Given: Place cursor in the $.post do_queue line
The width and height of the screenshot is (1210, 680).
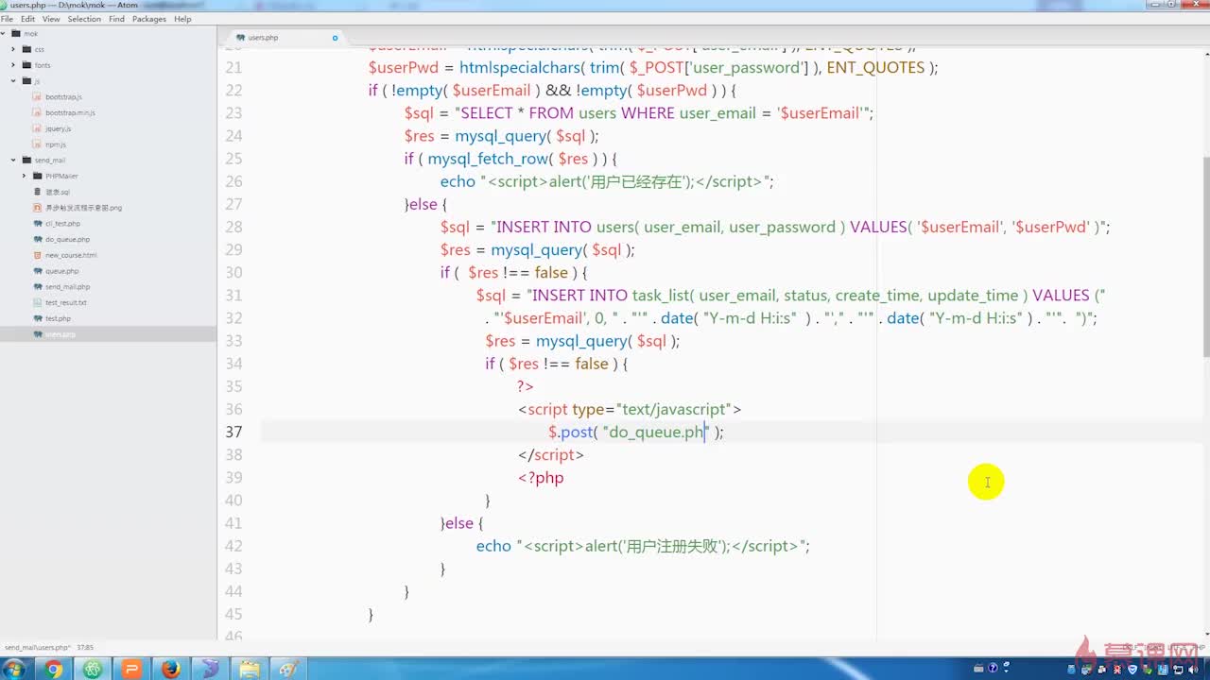Looking at the screenshot, I should click(x=635, y=432).
